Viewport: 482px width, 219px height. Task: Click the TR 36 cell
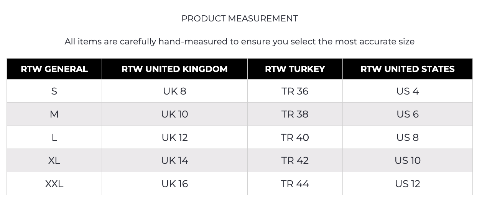click(x=295, y=91)
